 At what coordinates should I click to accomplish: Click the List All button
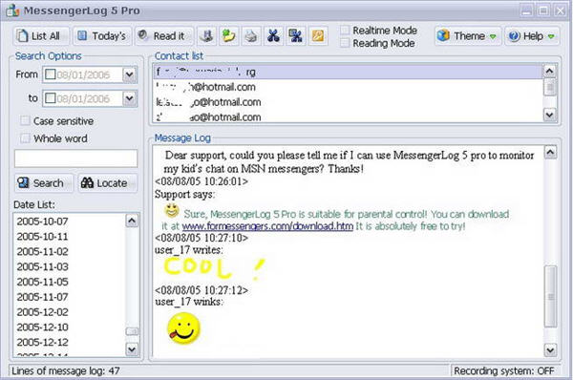42,36
